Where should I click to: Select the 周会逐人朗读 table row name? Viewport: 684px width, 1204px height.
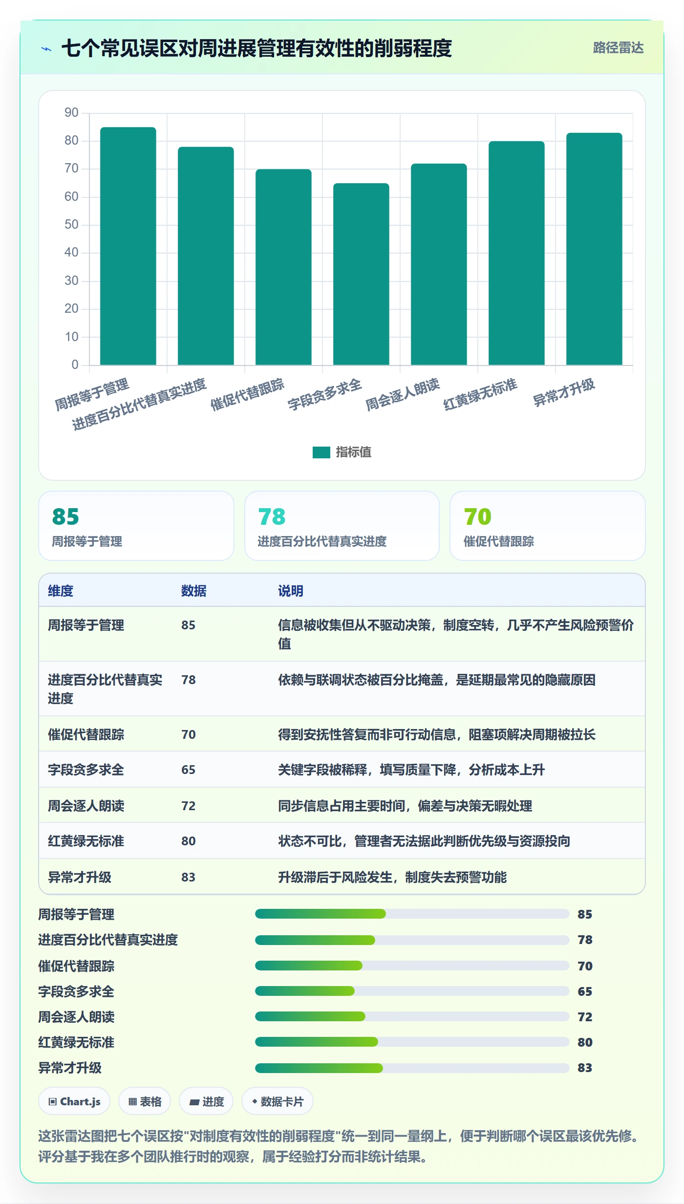click(x=86, y=806)
